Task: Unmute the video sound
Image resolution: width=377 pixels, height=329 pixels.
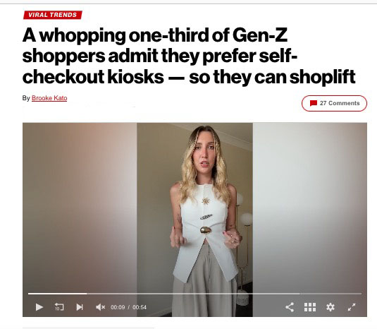Action: point(100,307)
